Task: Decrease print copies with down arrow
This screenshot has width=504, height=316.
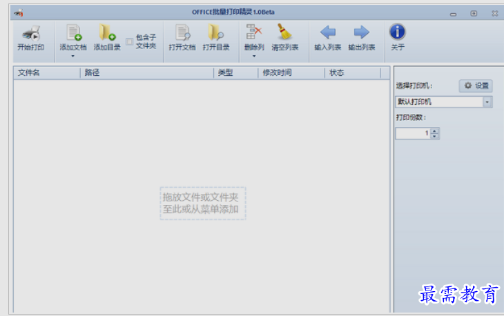Action: coord(434,136)
